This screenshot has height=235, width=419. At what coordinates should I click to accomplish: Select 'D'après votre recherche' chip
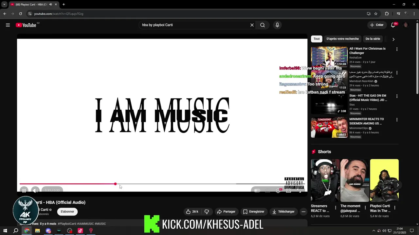(x=342, y=39)
